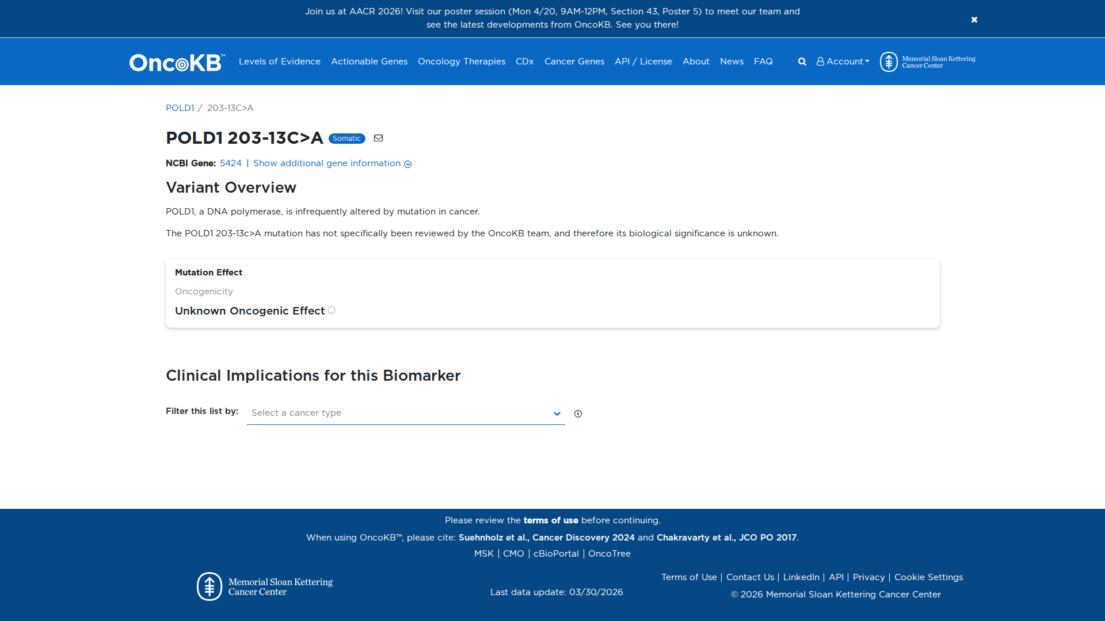Click the 203-13C>A breadcrumb text
The width and height of the screenshot is (1105, 621).
(x=230, y=108)
